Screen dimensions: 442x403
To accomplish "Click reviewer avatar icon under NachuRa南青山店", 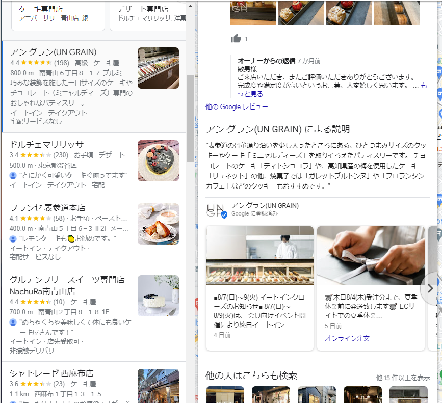I will (13, 322).
